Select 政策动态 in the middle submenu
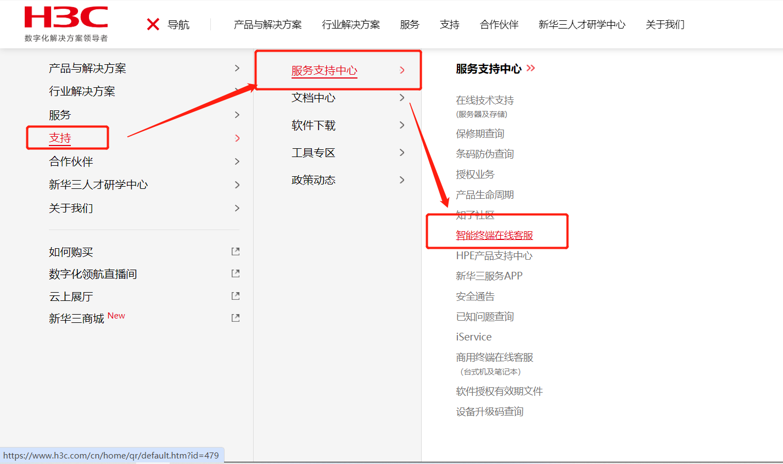The image size is (783, 464). (314, 180)
